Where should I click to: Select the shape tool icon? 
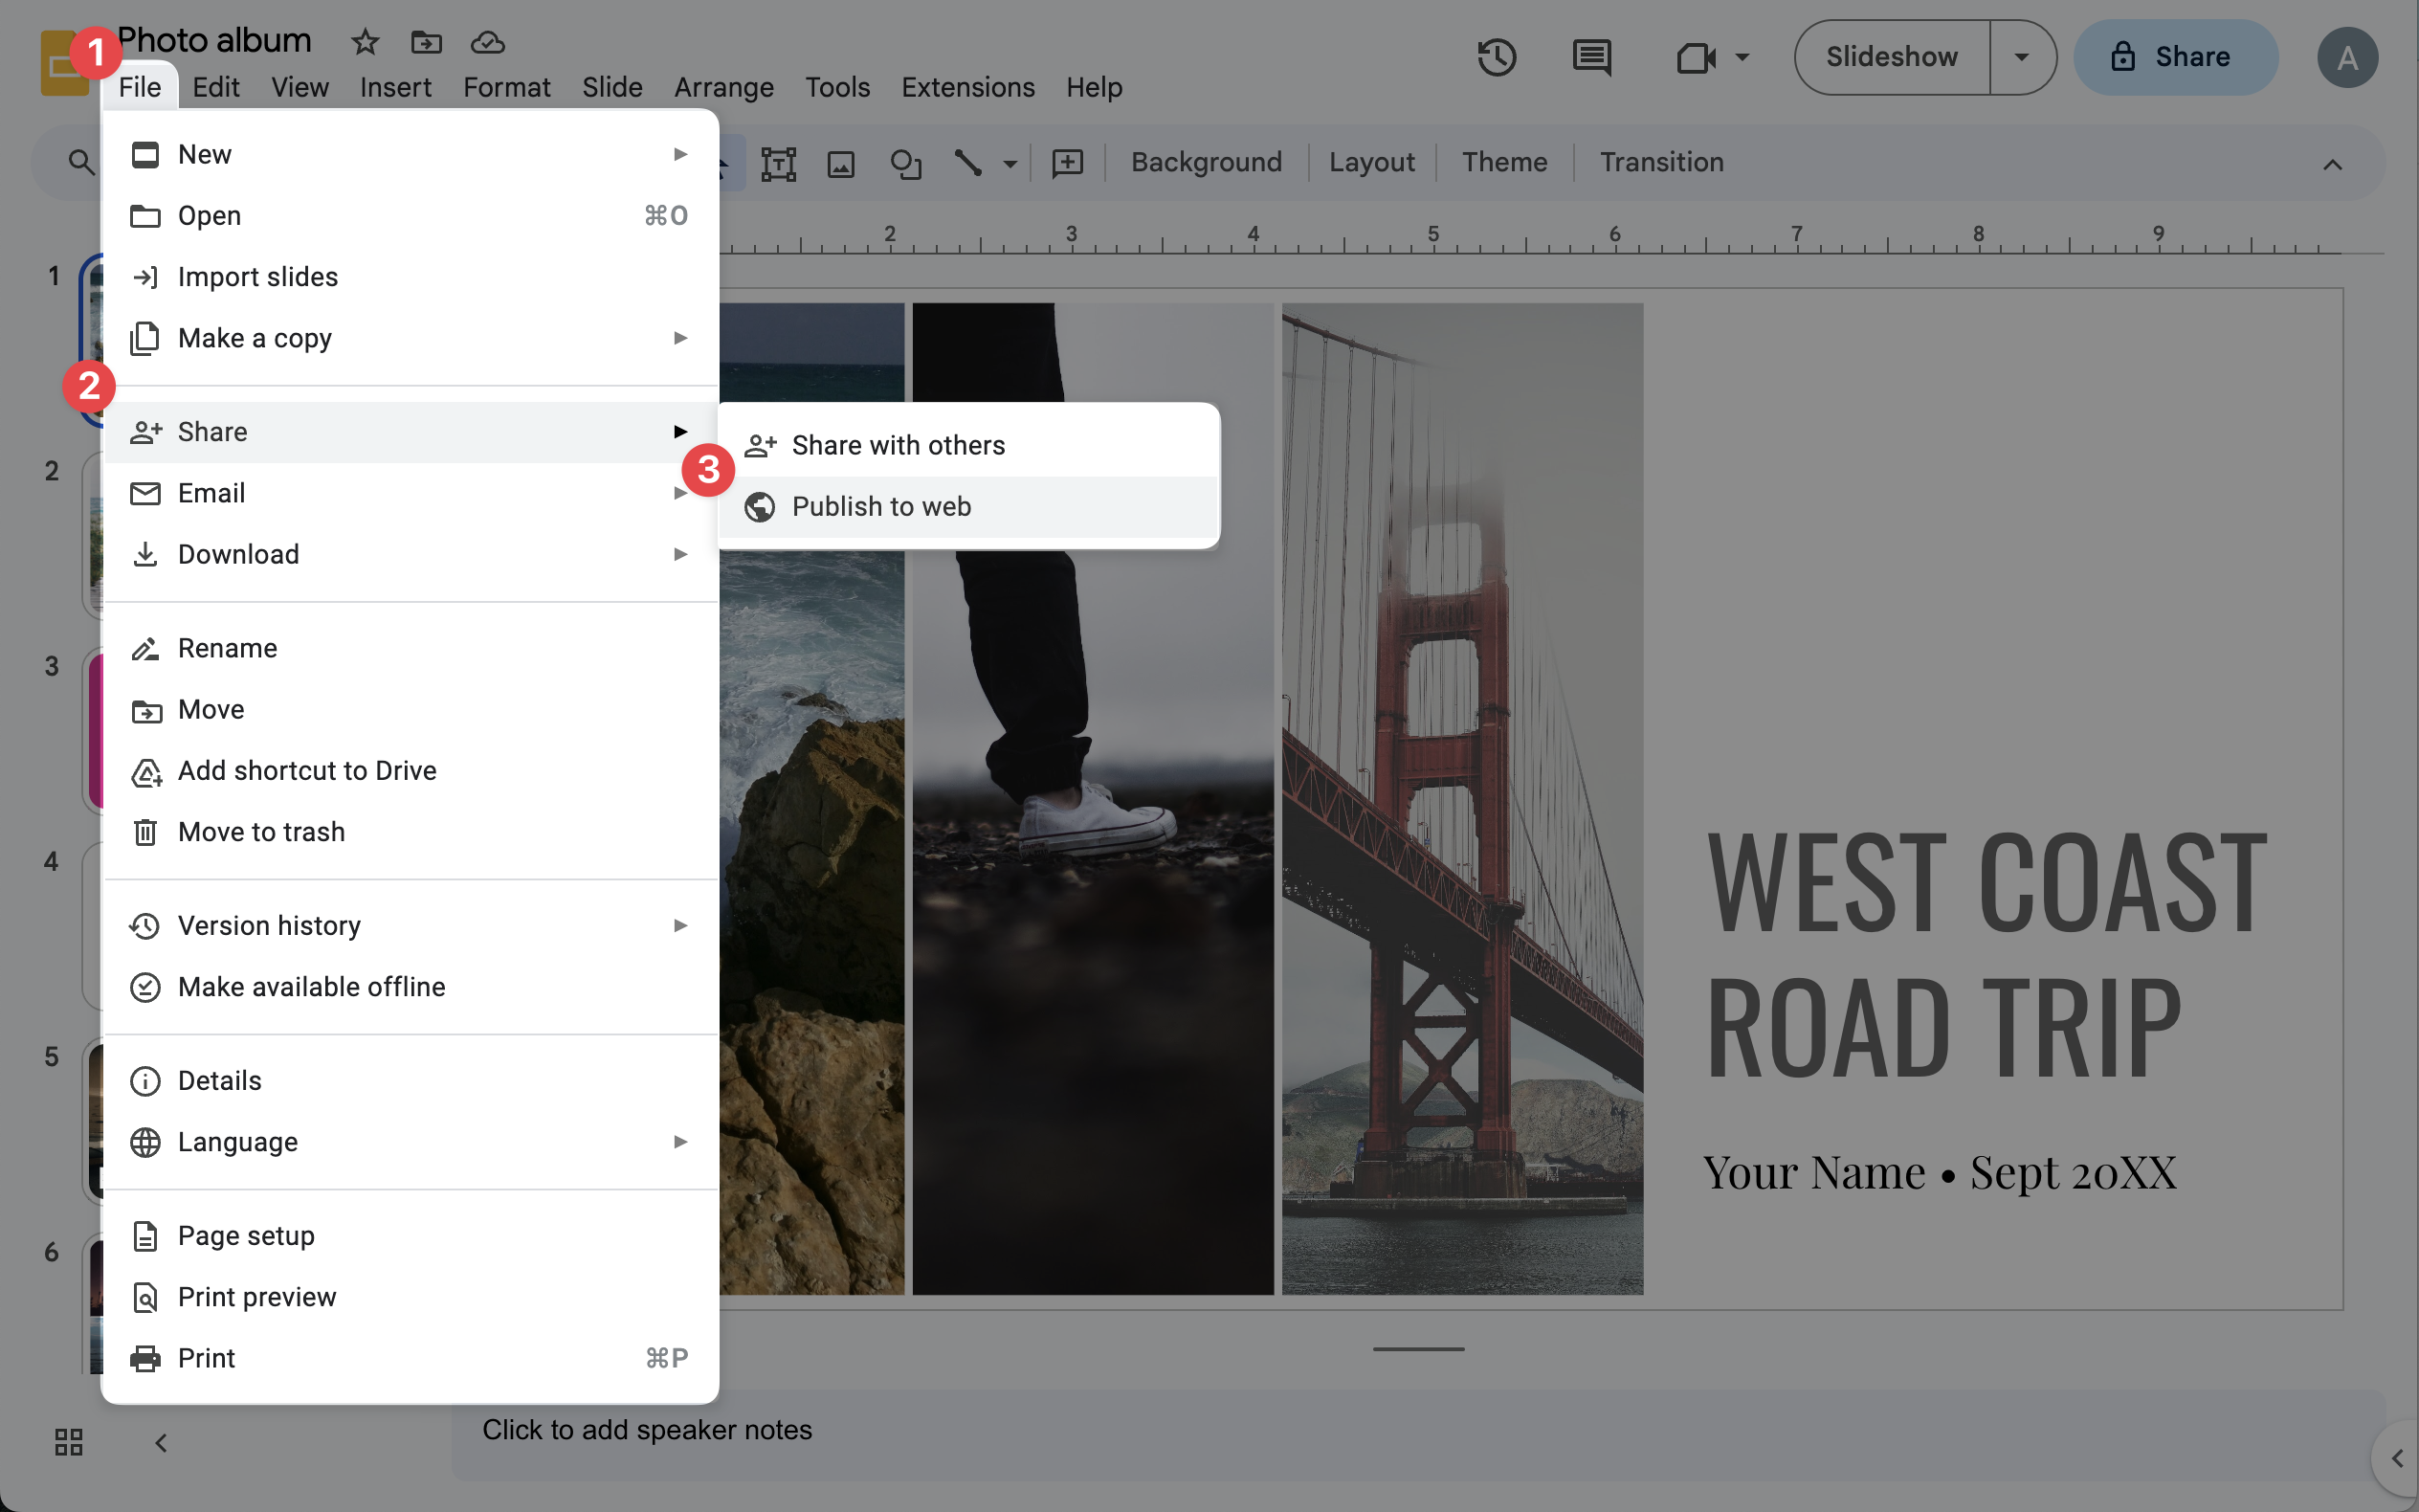pos(904,163)
